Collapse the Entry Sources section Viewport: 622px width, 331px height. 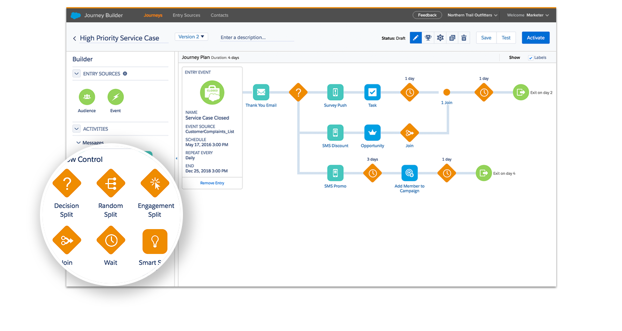point(77,74)
